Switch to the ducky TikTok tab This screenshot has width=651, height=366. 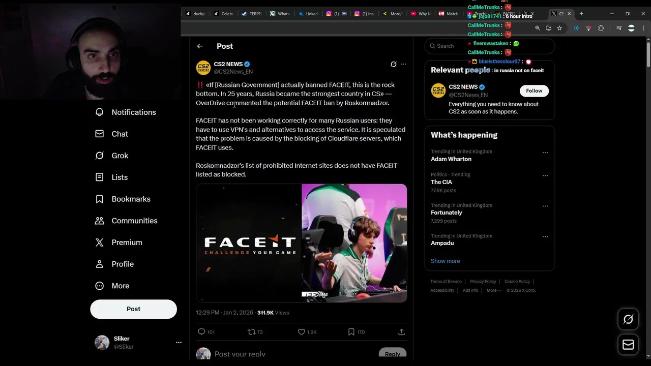195,14
